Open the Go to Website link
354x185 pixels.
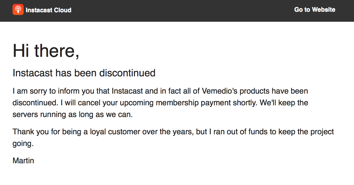coord(314,10)
